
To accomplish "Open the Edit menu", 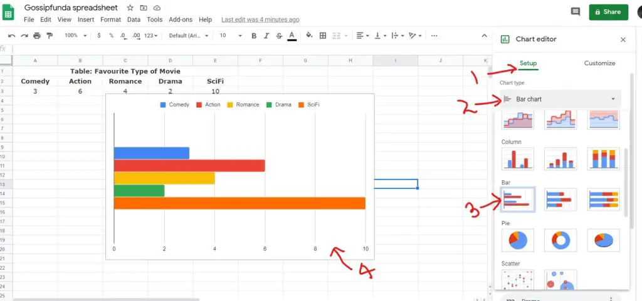I will click(x=45, y=19).
